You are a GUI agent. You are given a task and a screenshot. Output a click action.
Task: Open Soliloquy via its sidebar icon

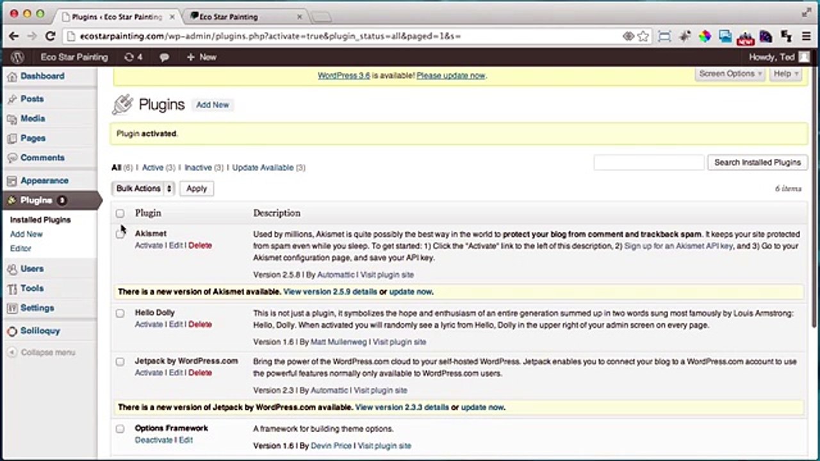pyautogui.click(x=12, y=331)
